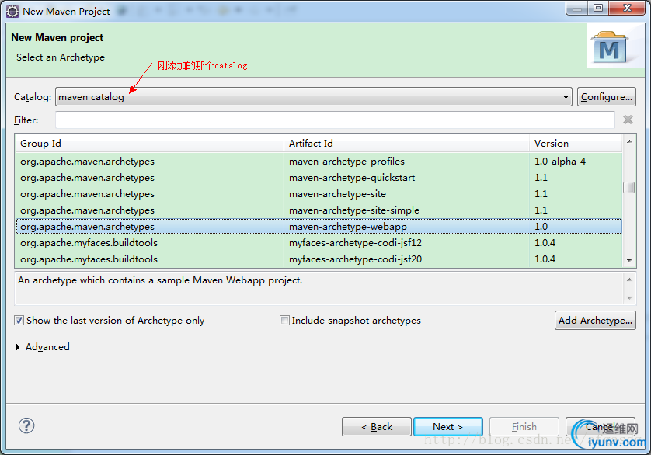Select the maven-archetype-quickstart row
The height and width of the screenshot is (455, 651).
319,178
